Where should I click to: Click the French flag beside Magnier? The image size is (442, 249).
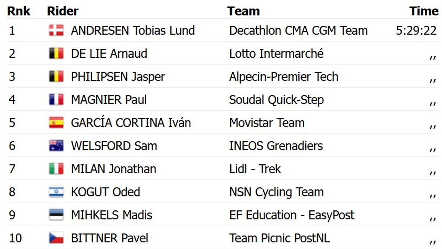click(x=56, y=100)
